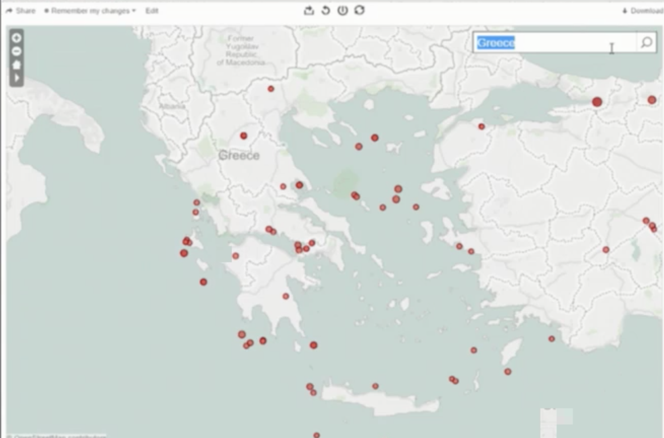Zoom in on the map
Screen dimensions: 664x438
click(x=17, y=38)
